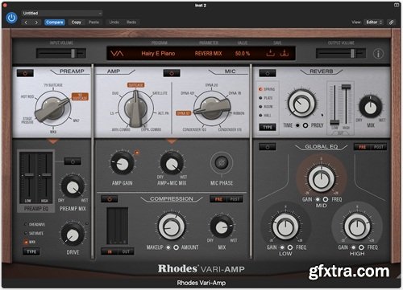Click the Reverb Mix knob

point(371,107)
